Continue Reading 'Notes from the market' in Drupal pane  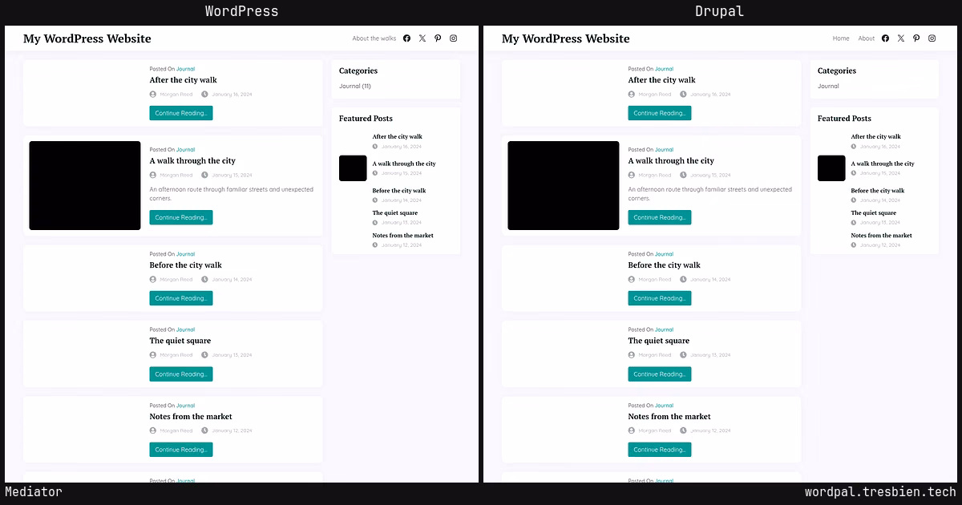[x=660, y=450]
